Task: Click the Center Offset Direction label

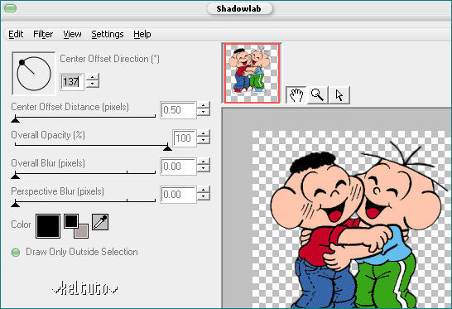Action: 109,59
